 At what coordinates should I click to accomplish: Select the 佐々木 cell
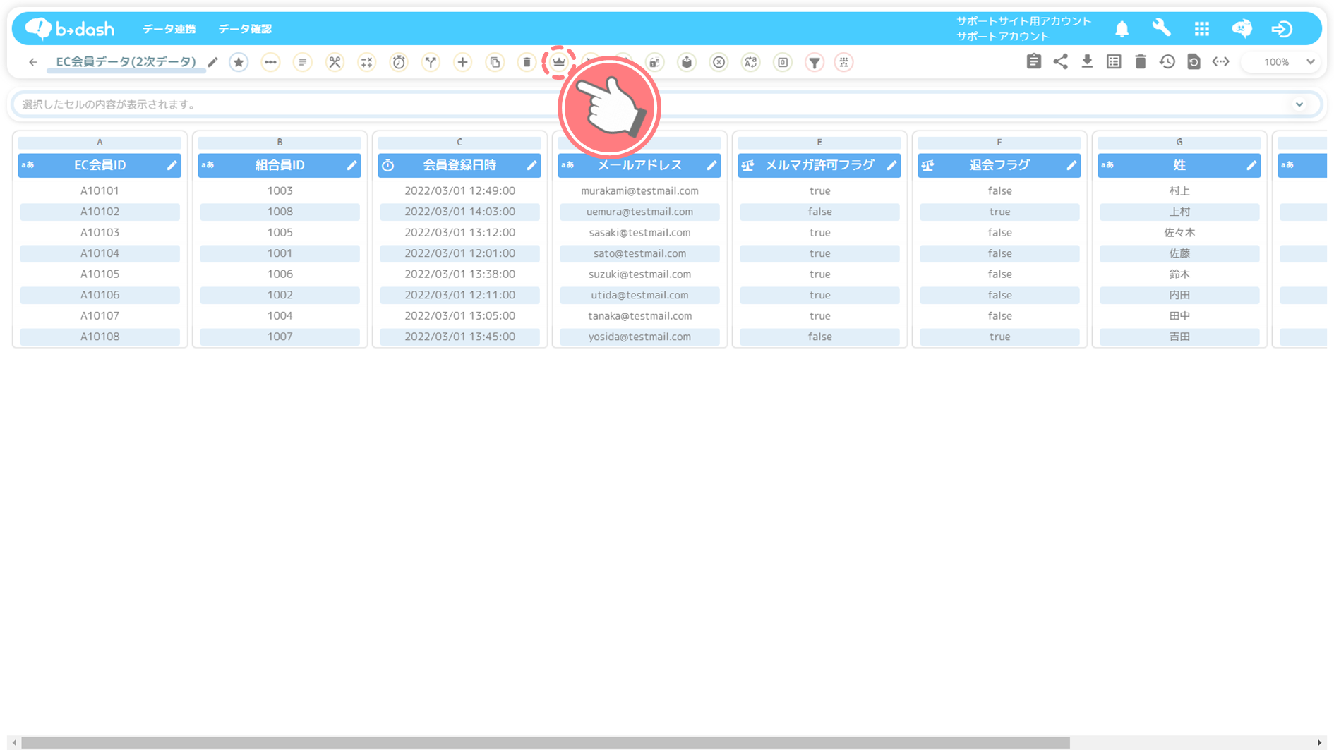(1179, 232)
